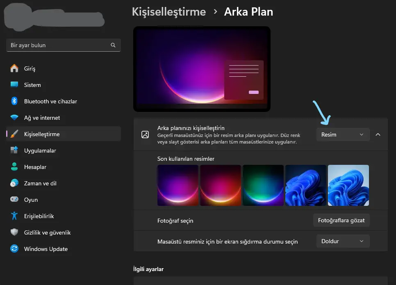Open Windows Update page
The height and width of the screenshot is (285, 396).
64,249
